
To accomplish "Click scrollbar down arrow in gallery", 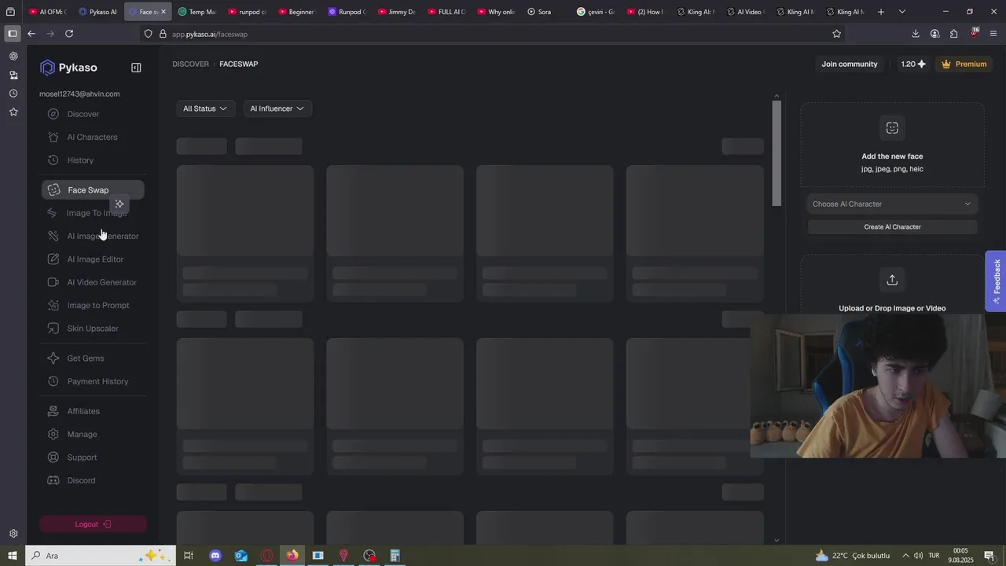I will click(x=777, y=540).
